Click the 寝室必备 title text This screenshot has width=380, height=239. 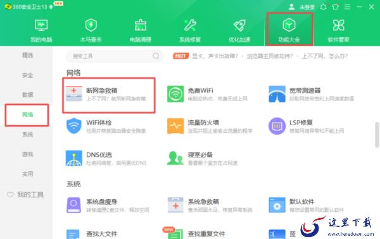pyautogui.click(x=200, y=155)
